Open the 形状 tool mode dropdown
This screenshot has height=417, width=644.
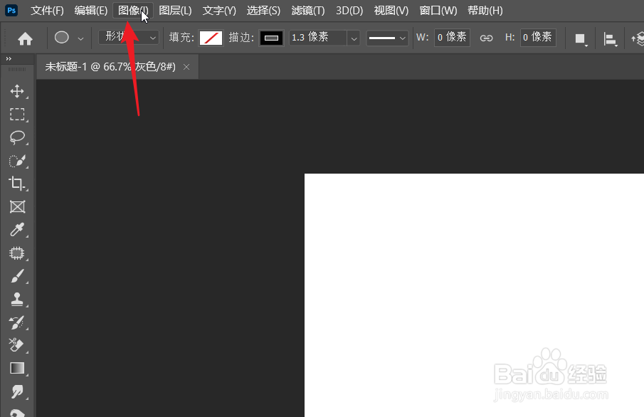[129, 38]
